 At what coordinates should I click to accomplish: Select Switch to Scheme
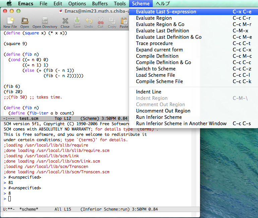[x=194, y=69]
